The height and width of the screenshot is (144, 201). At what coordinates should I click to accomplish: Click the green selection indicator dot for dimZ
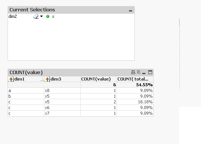(x=48, y=16)
